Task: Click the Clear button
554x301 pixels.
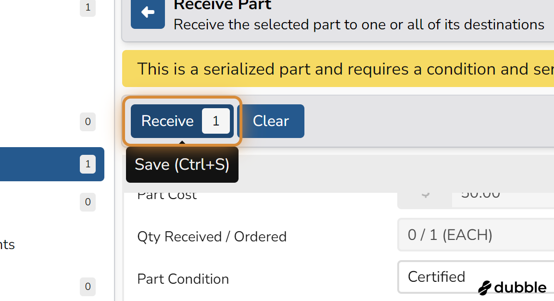Action: click(271, 121)
